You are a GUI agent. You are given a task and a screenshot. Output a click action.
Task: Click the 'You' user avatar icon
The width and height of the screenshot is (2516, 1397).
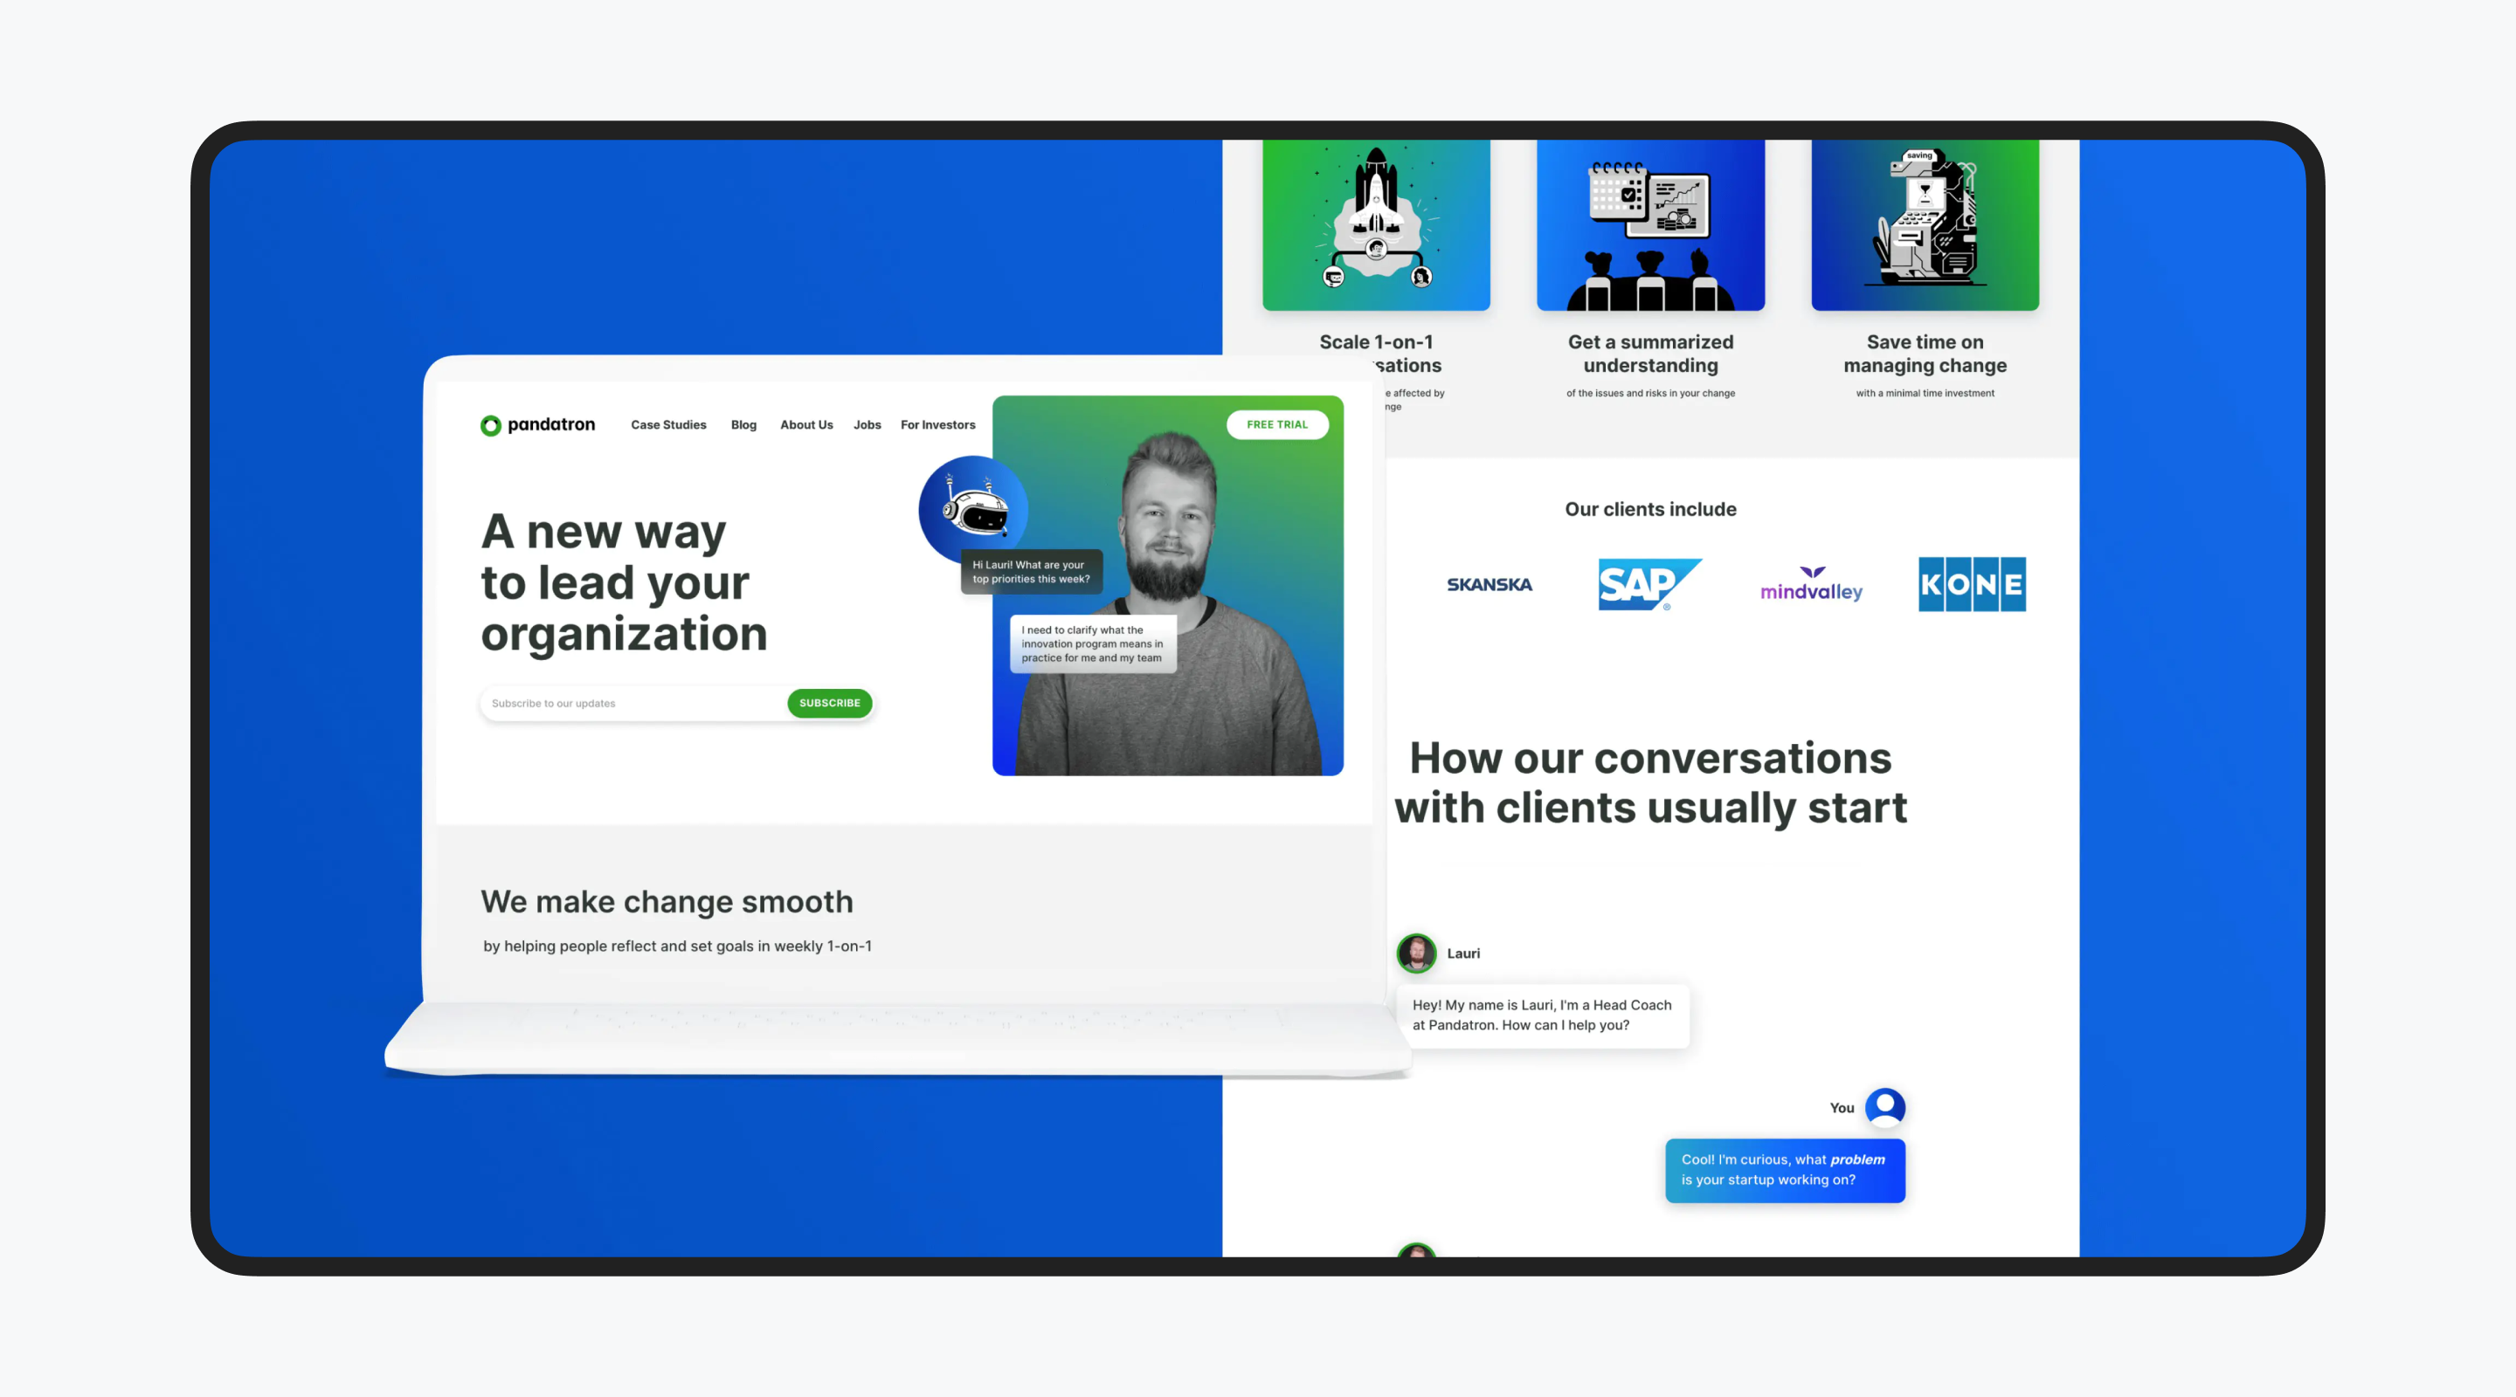pos(1884,1107)
